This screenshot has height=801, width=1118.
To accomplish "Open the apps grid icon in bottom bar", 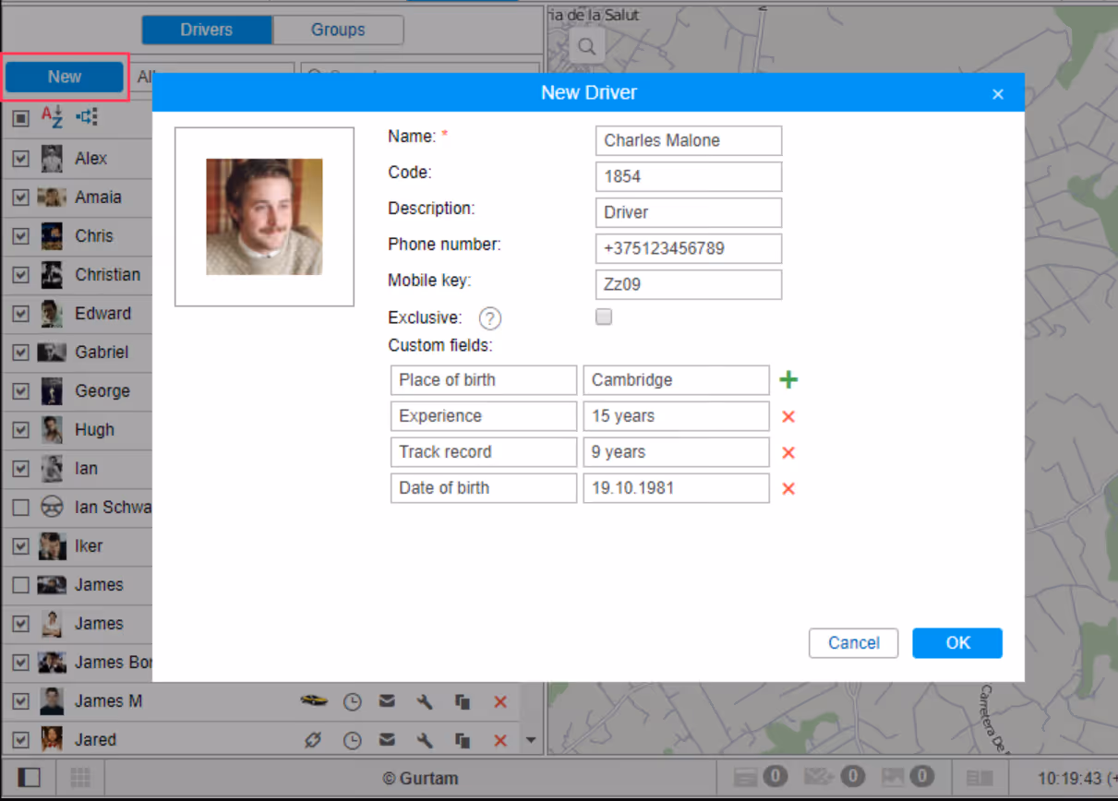I will 80,778.
